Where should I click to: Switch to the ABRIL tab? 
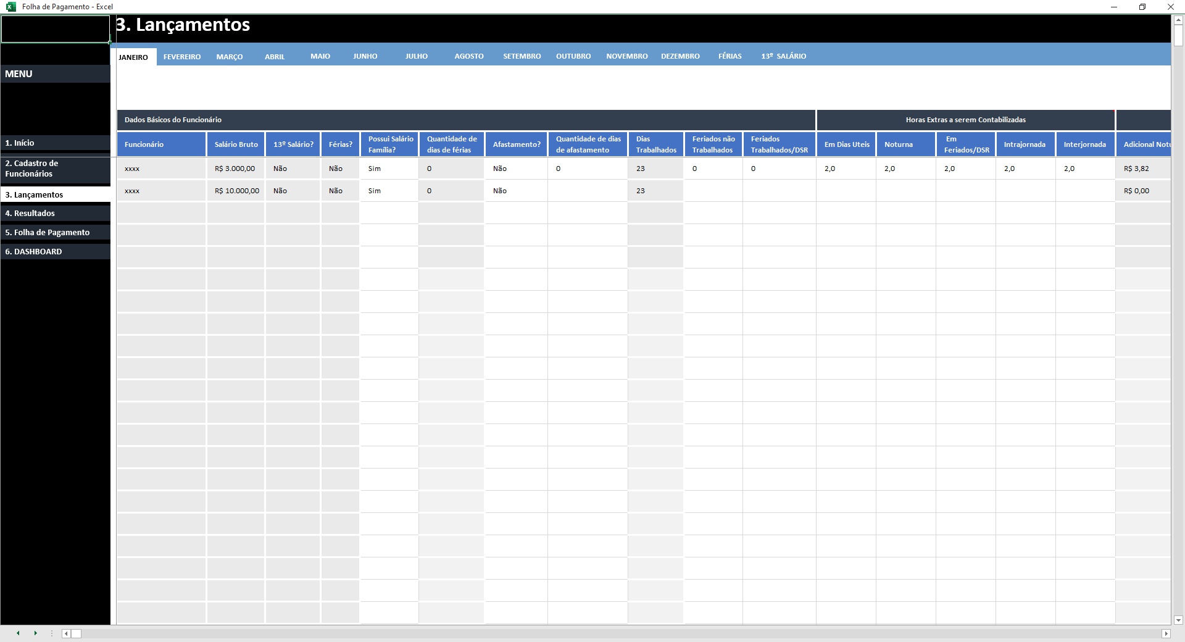point(275,56)
